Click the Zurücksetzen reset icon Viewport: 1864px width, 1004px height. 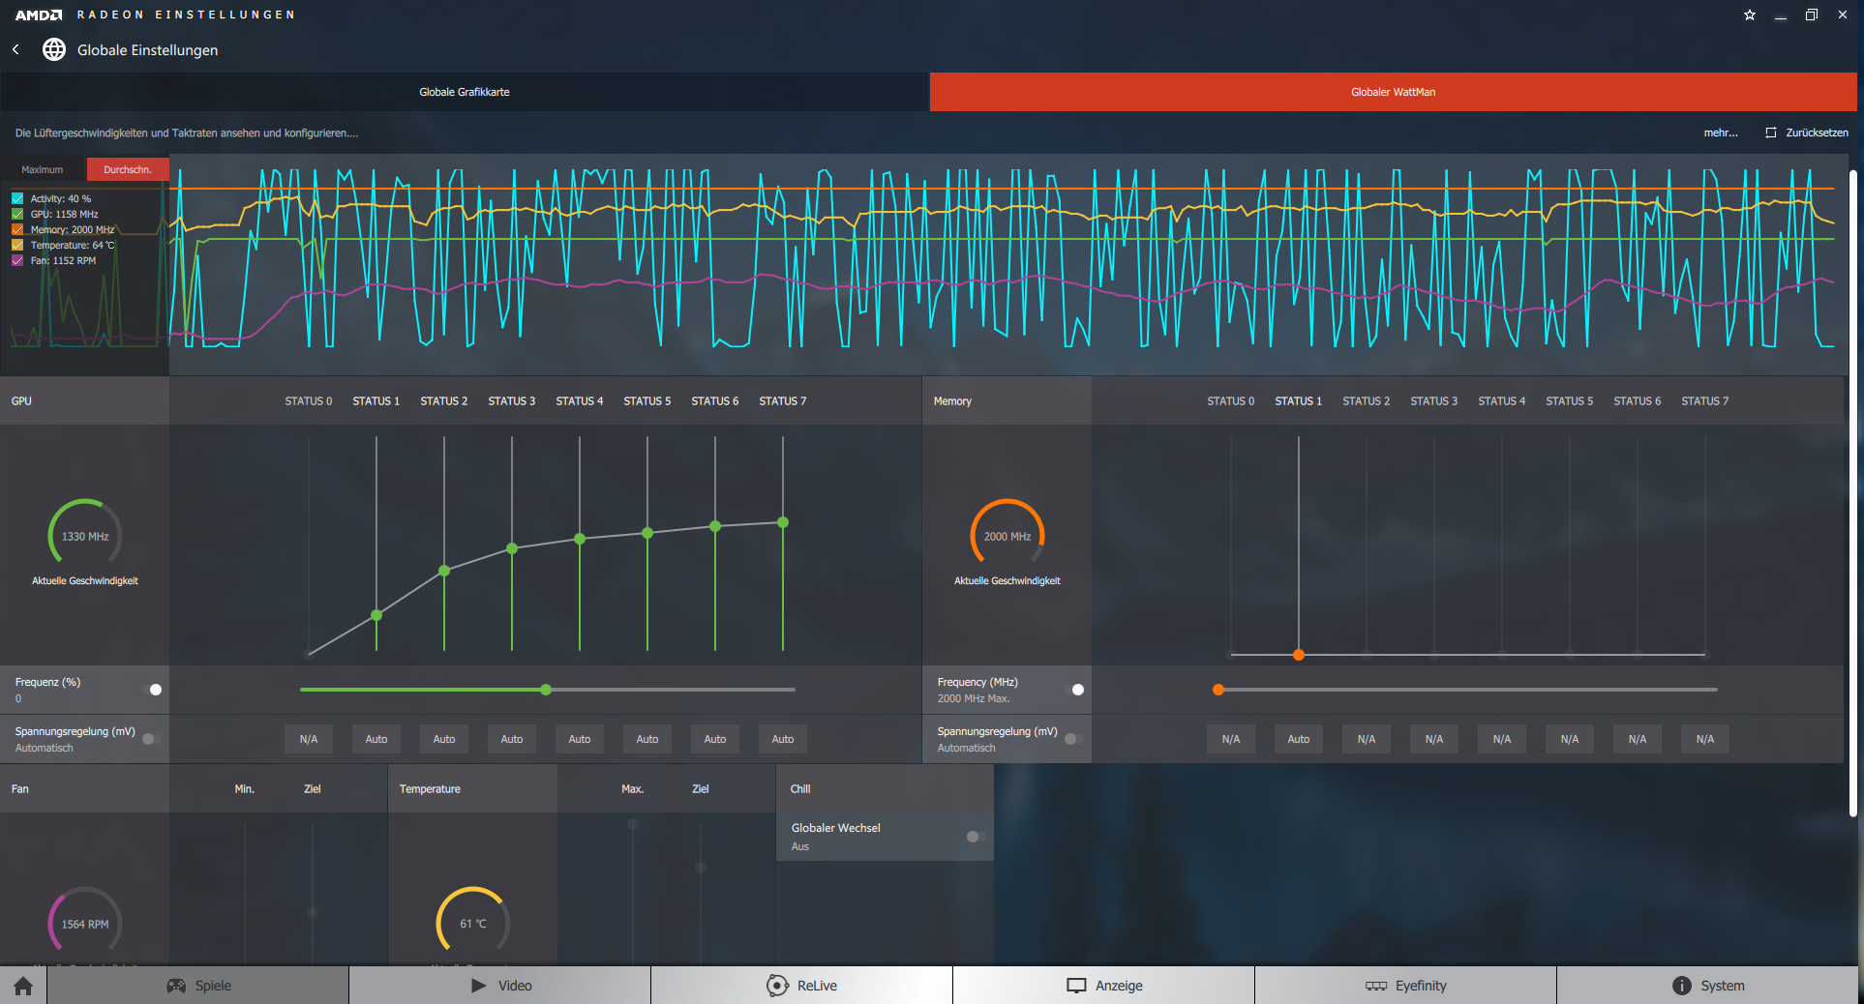(x=1771, y=133)
